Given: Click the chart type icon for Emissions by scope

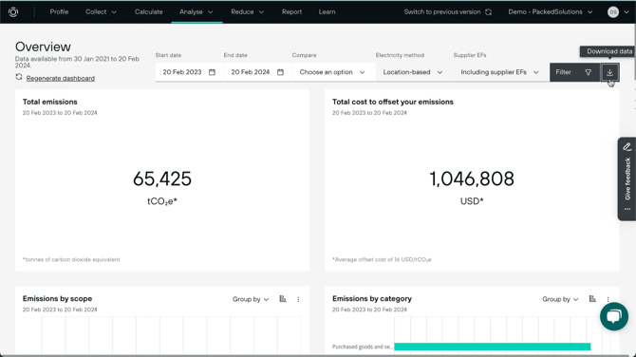Looking at the screenshot, I should pos(283,299).
